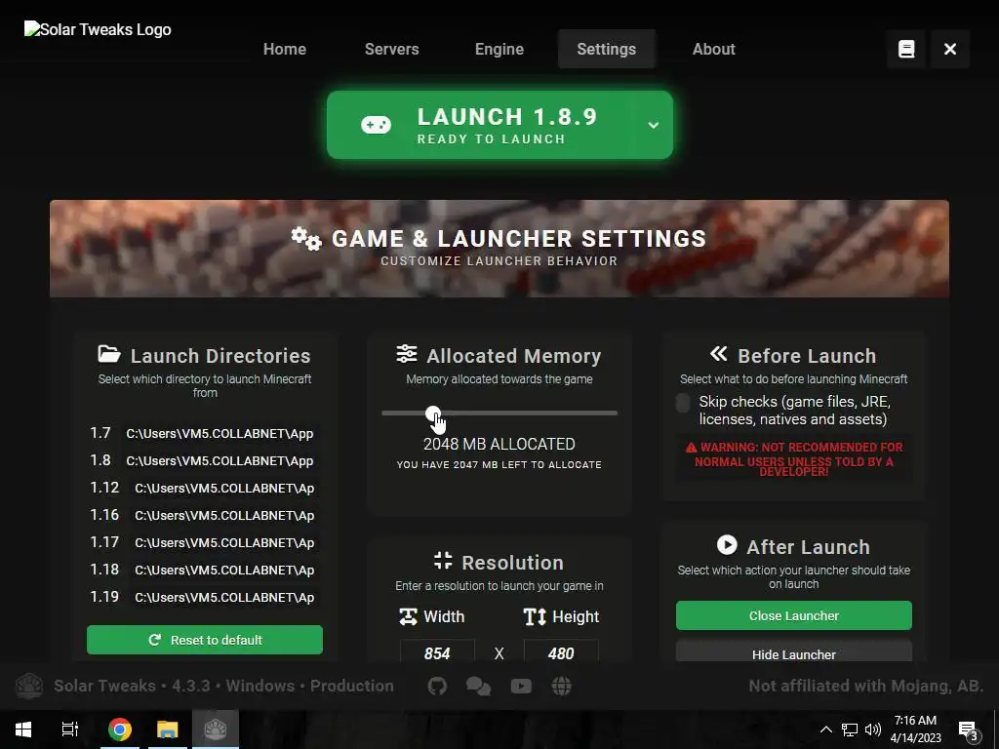Image resolution: width=999 pixels, height=749 pixels.
Task: Click Reset to default button
Action: 205,640
